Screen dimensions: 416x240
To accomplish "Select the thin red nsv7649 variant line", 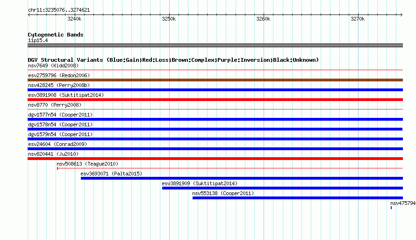I will [215, 70].
